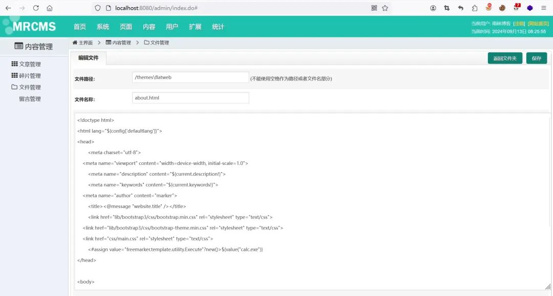Click the folder icon next to 文件管理 in sidebar
This screenshot has width=553, height=296.
click(14, 87)
